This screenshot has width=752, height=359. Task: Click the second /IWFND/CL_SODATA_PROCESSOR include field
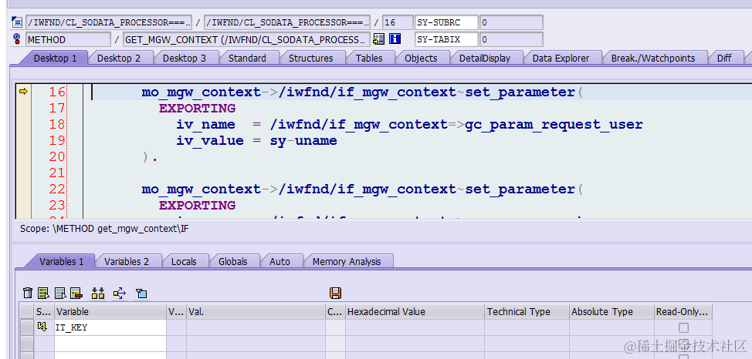coord(287,22)
